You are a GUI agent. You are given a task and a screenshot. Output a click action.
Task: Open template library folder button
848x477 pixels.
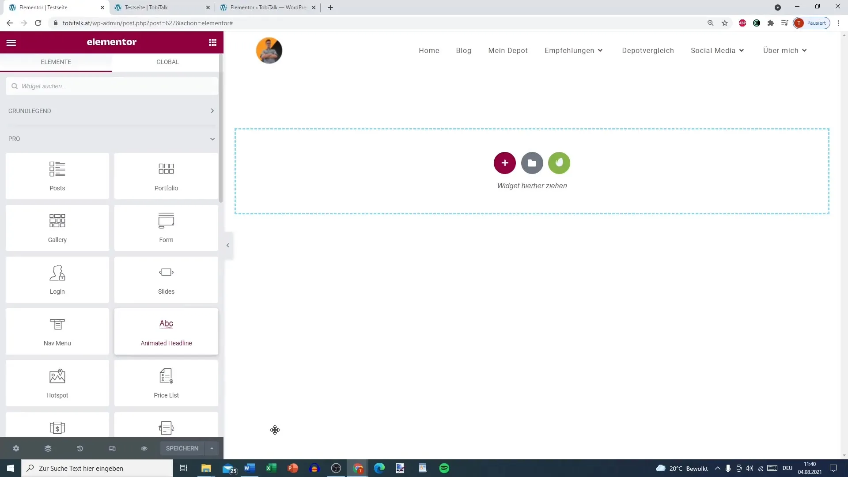tap(532, 163)
